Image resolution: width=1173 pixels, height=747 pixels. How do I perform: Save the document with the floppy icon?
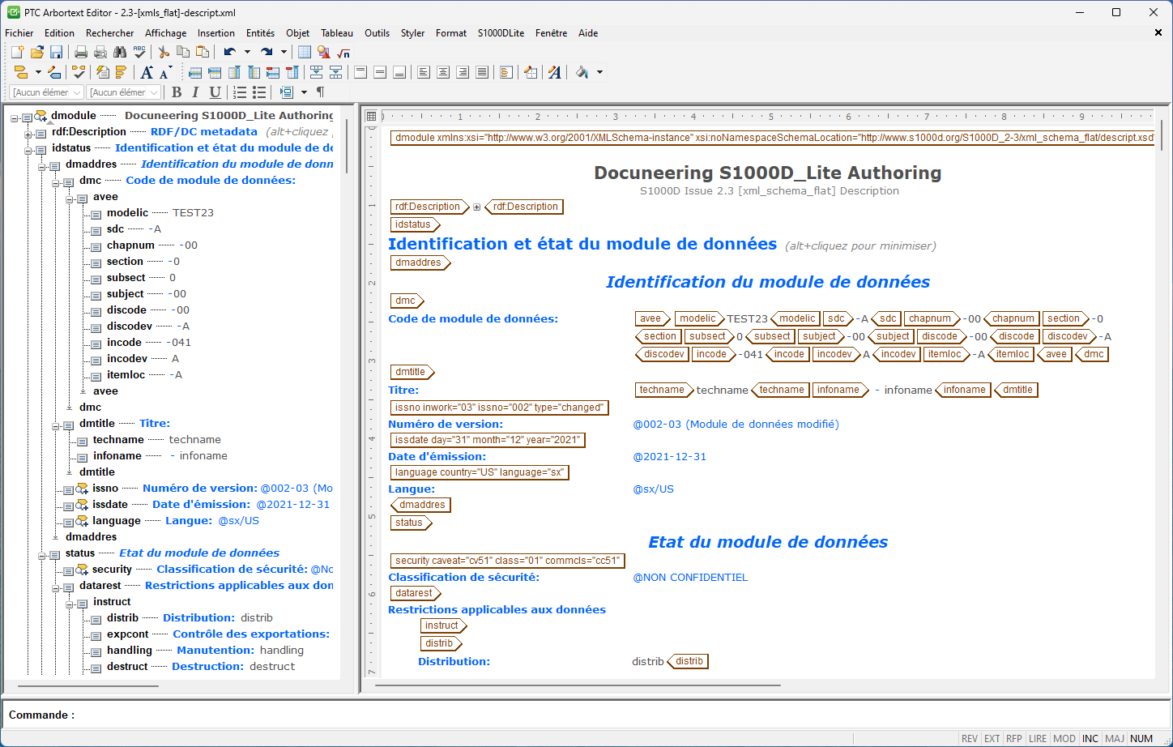coord(56,52)
